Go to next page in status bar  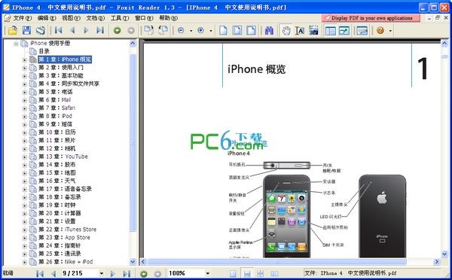coord(113,273)
